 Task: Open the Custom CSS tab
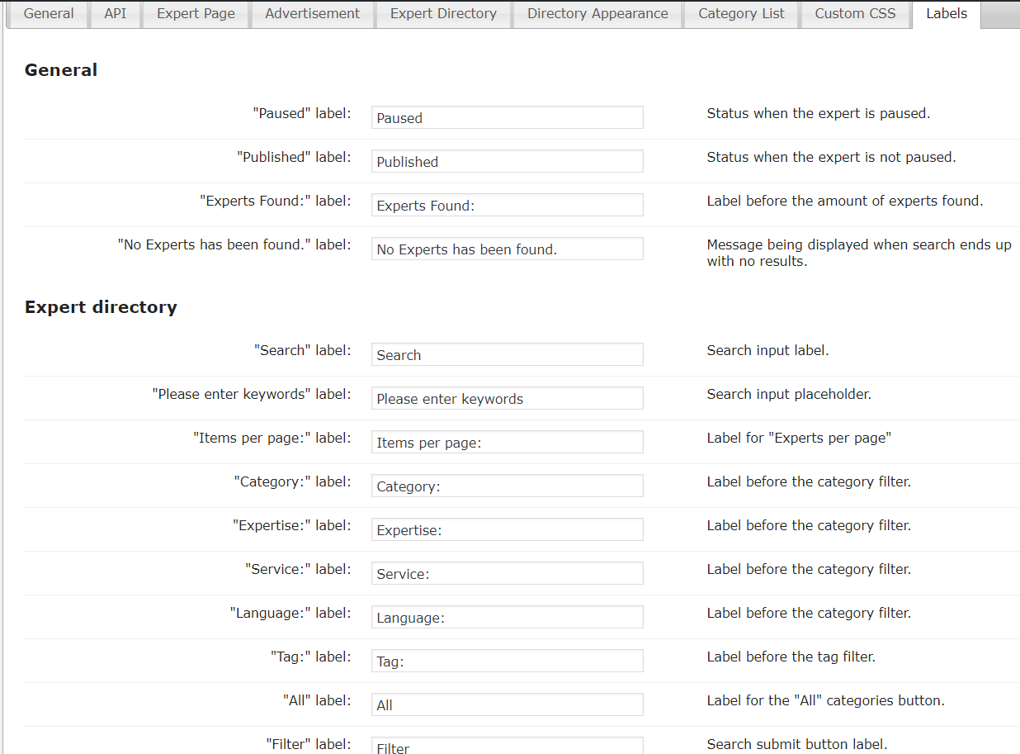(855, 14)
